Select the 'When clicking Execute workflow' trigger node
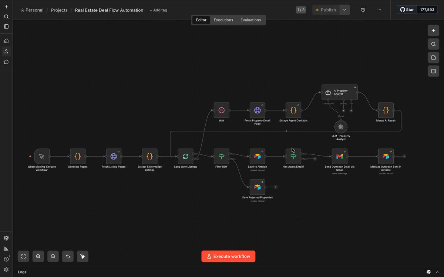 41,157
